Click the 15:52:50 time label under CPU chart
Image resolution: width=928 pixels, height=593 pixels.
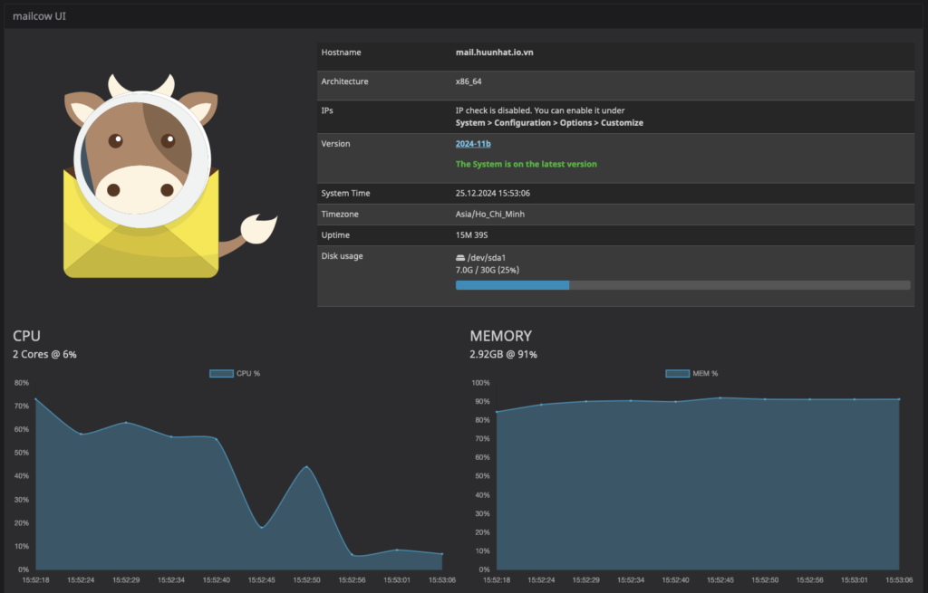tap(306, 580)
